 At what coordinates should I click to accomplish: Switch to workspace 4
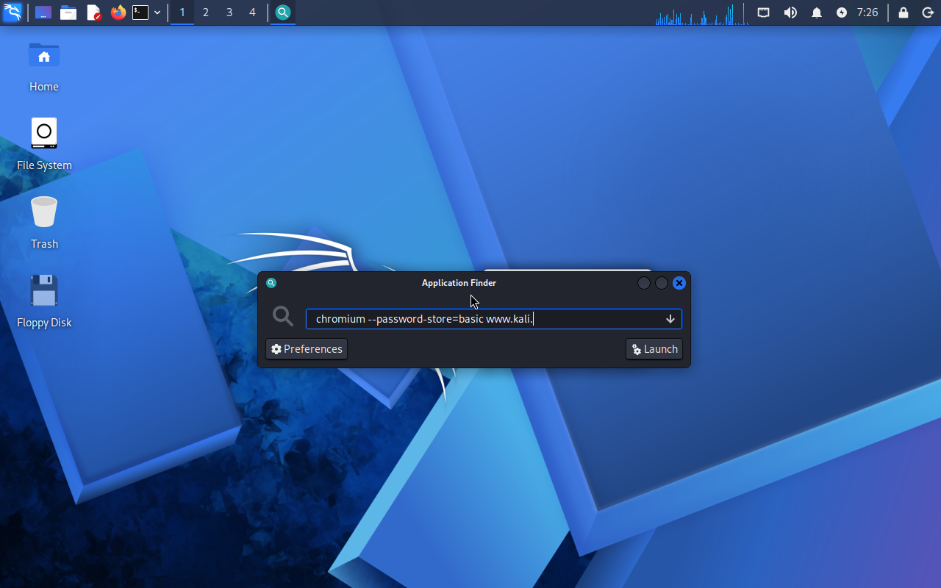point(252,12)
